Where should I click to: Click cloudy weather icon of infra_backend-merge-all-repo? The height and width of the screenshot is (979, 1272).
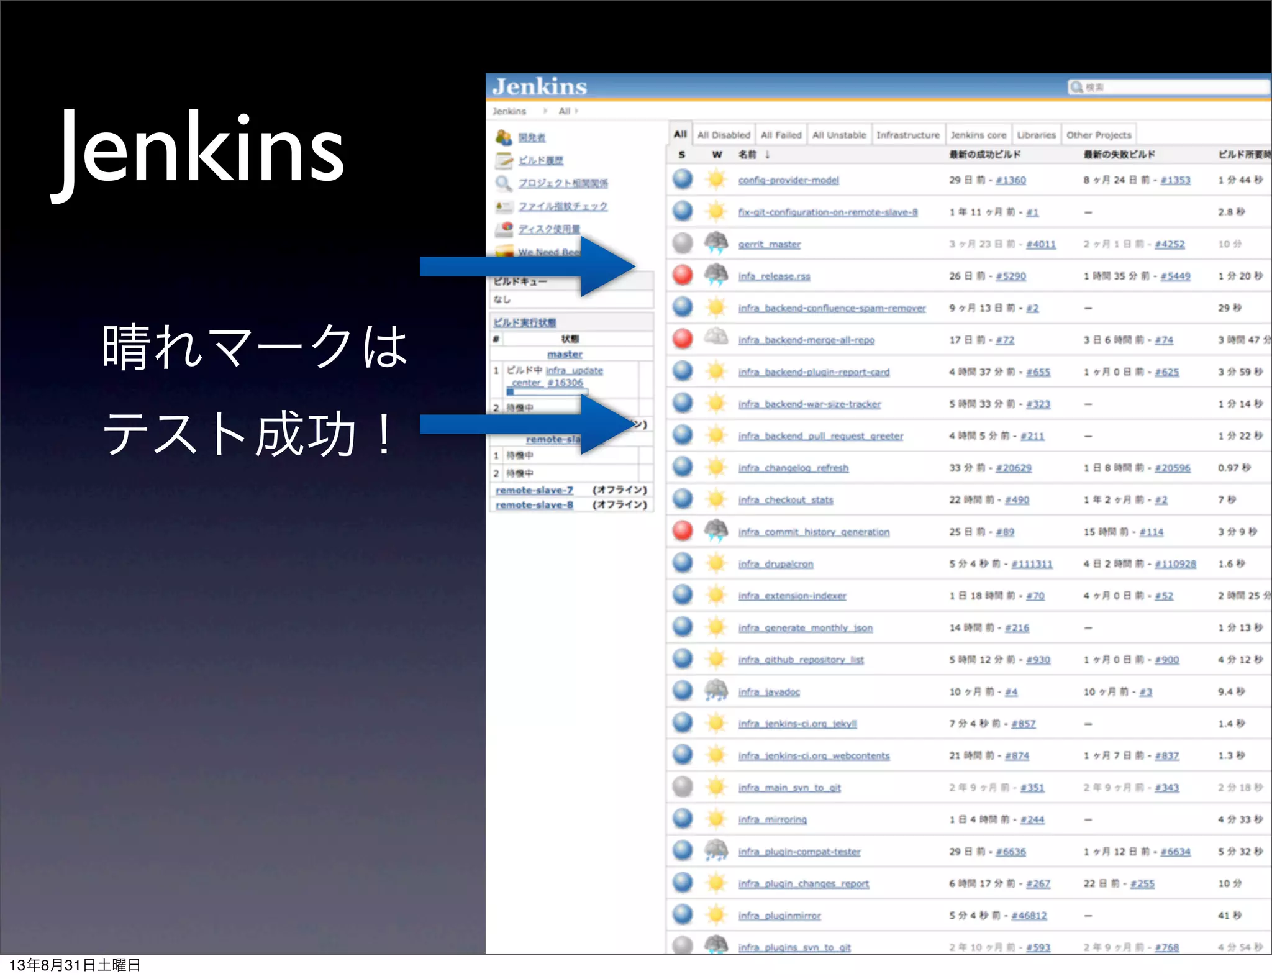716,337
